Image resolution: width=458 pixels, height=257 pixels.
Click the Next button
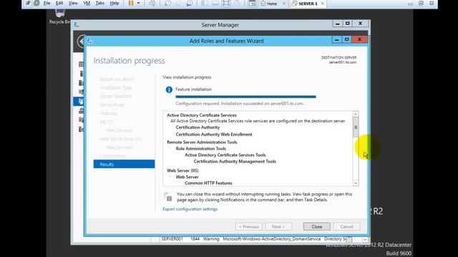click(x=278, y=226)
